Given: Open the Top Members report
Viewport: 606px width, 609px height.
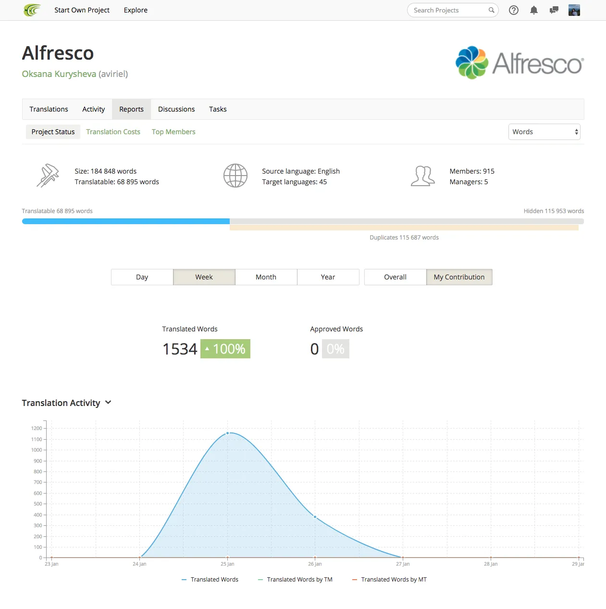Looking at the screenshot, I should (x=173, y=132).
